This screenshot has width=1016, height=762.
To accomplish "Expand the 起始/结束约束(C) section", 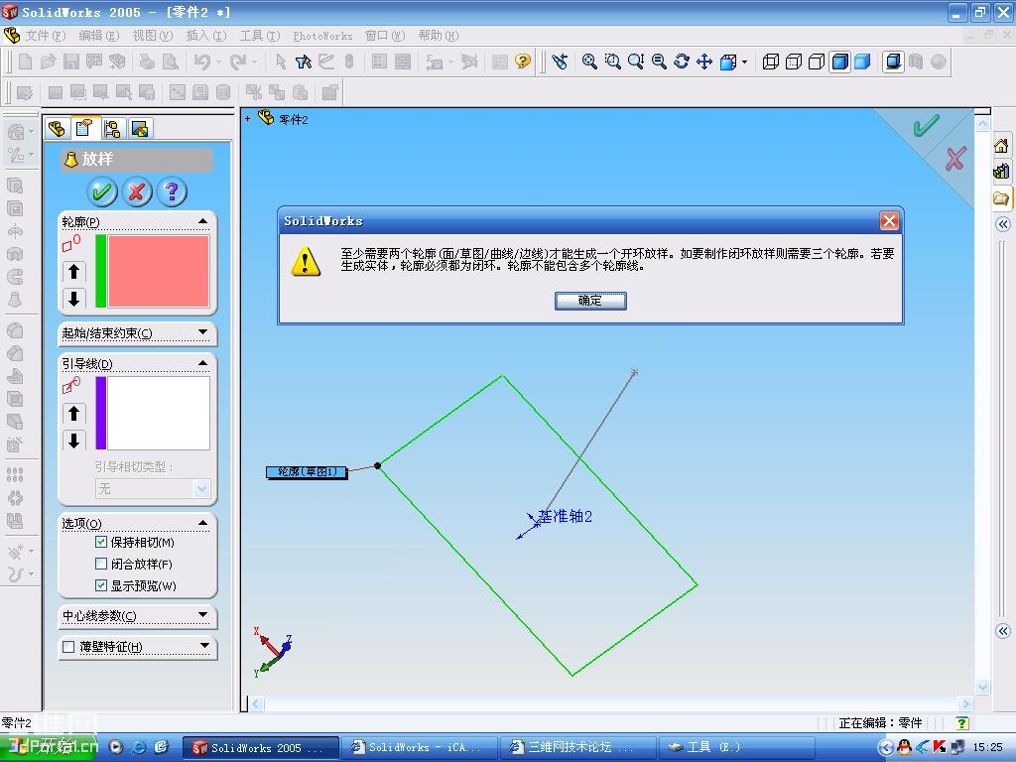I will pyautogui.click(x=202, y=332).
